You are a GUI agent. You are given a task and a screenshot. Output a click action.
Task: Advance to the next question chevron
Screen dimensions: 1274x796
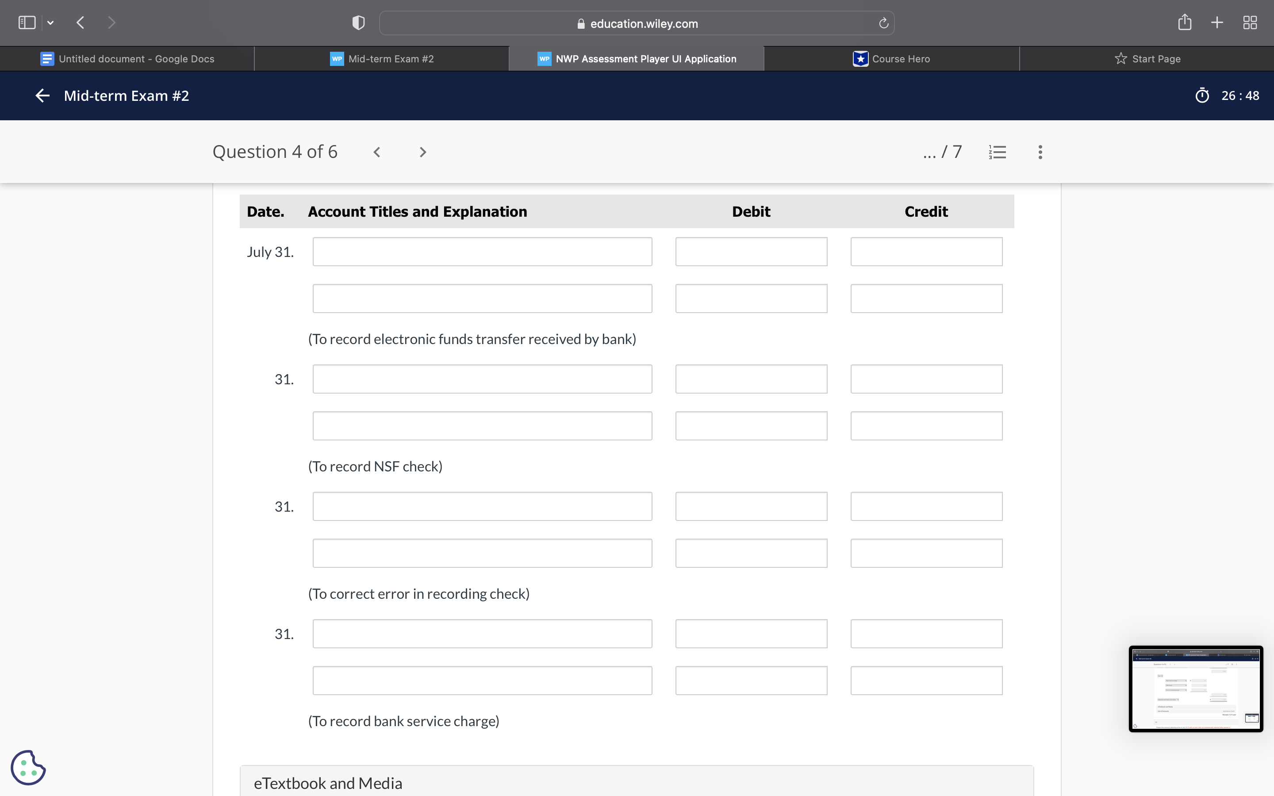(x=422, y=152)
